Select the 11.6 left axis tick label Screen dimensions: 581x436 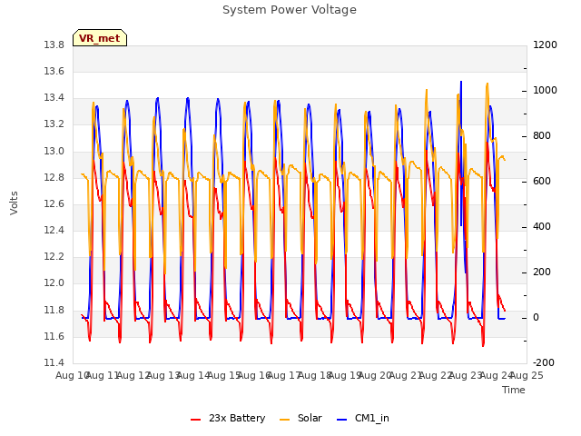(x=54, y=337)
